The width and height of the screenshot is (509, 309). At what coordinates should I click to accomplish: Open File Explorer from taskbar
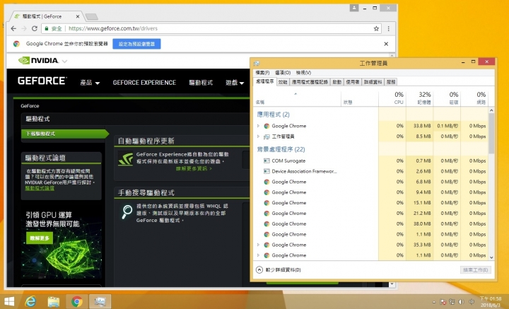(x=54, y=301)
